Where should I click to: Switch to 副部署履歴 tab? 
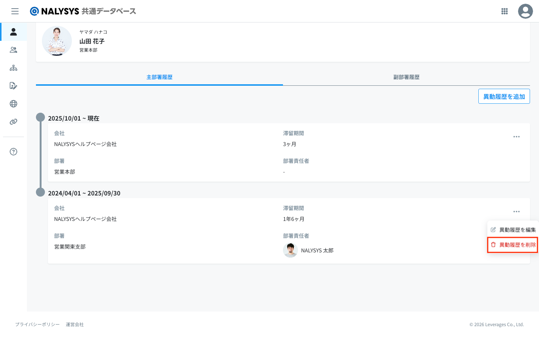click(x=406, y=77)
